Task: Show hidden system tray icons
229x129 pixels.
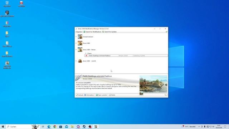Action: click(x=199, y=126)
